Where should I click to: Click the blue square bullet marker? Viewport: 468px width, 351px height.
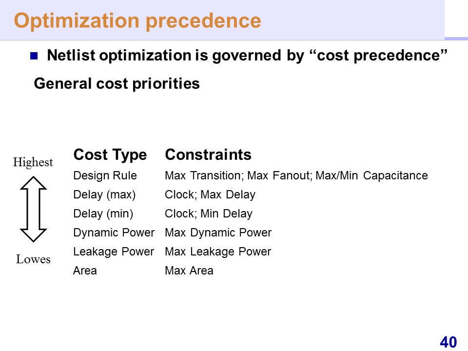tap(34, 56)
